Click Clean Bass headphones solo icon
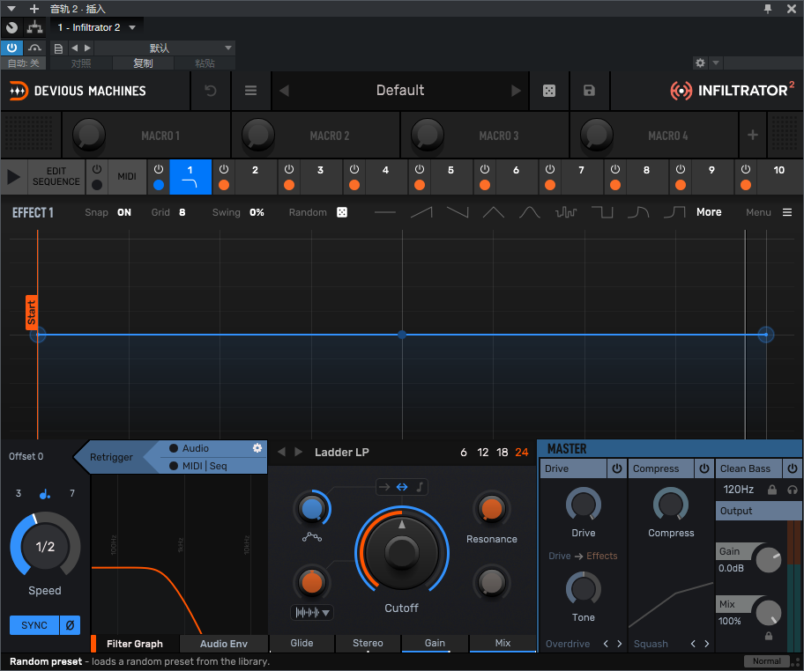The width and height of the screenshot is (804, 671). click(793, 490)
